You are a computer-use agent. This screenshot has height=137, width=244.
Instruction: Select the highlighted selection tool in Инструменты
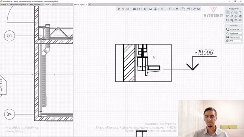point(228,12)
